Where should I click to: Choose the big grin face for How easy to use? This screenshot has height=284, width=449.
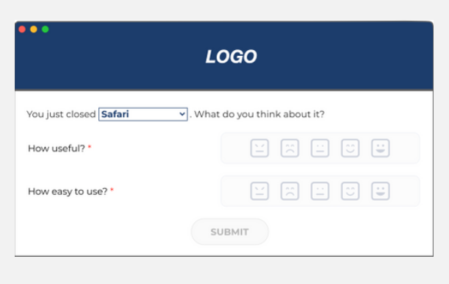(380, 191)
